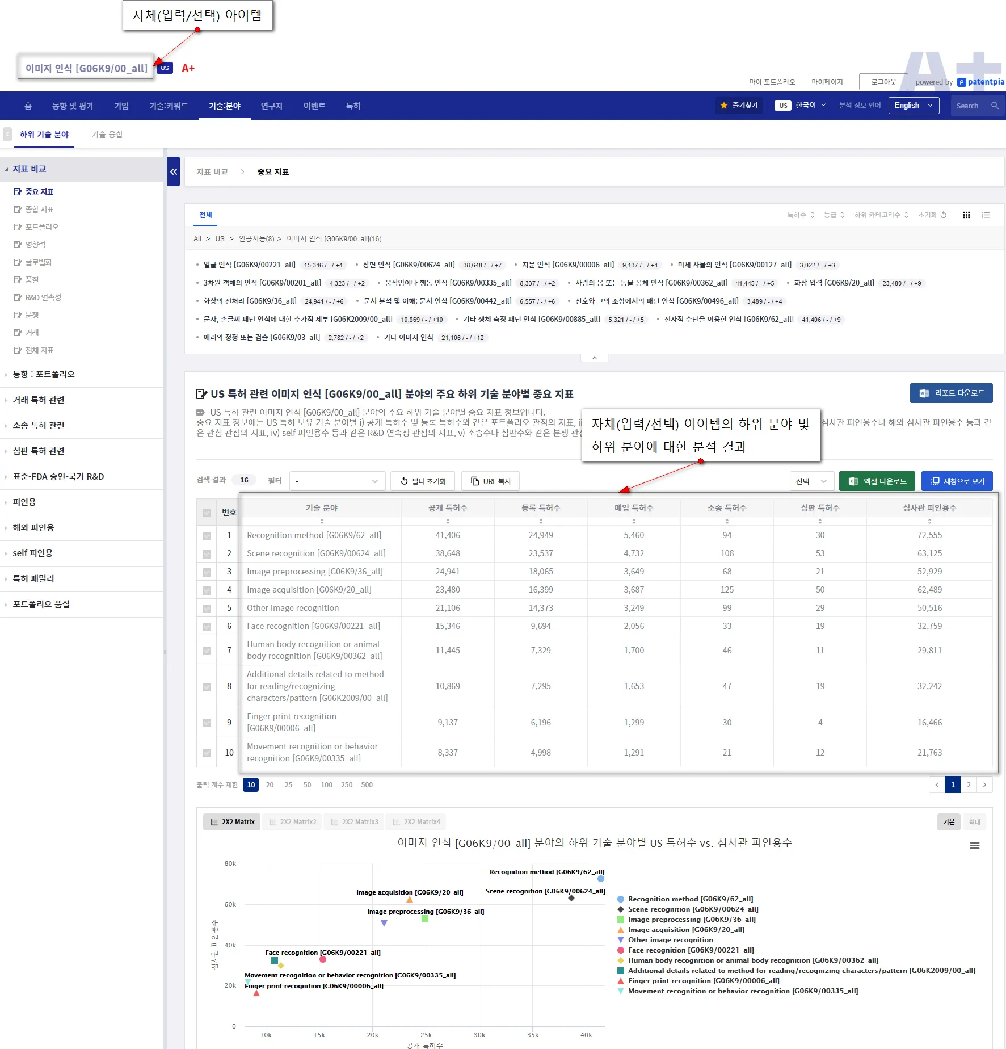1006x1049 pixels.
Task: Switch to 기술 융합 tab
Action: click(x=107, y=135)
